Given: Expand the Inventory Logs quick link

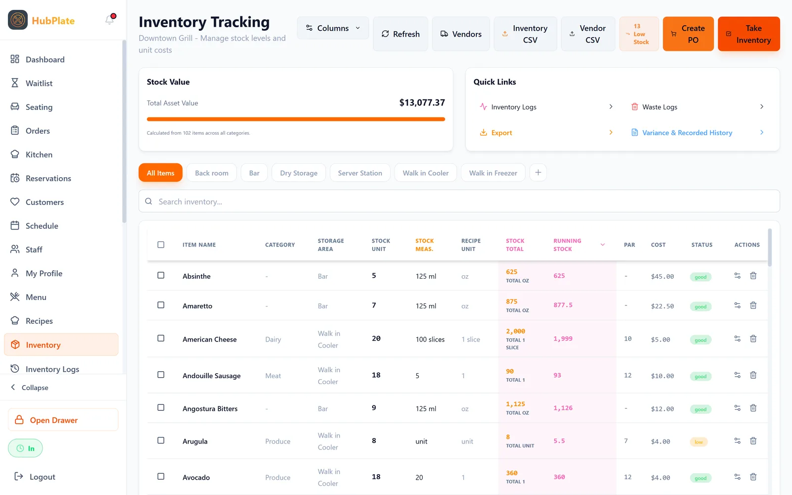Looking at the screenshot, I should 547,107.
